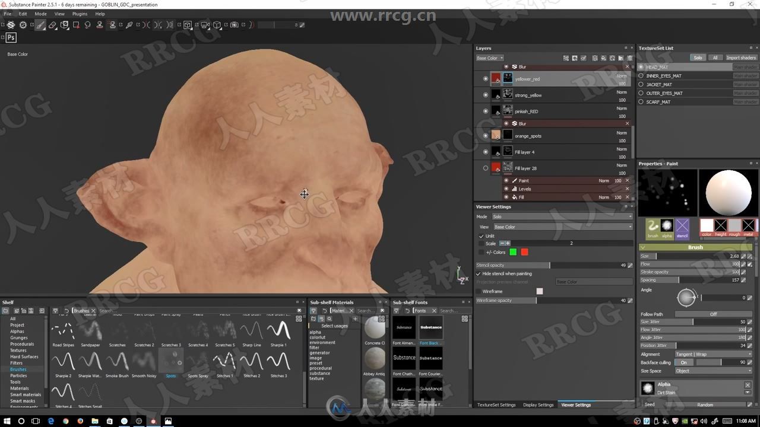Click the All button in TextureSet List
760x427 pixels.
tap(715, 58)
